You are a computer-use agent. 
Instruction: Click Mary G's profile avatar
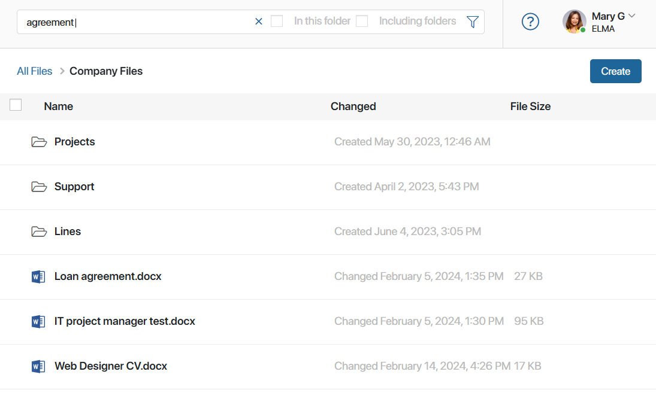pos(574,22)
